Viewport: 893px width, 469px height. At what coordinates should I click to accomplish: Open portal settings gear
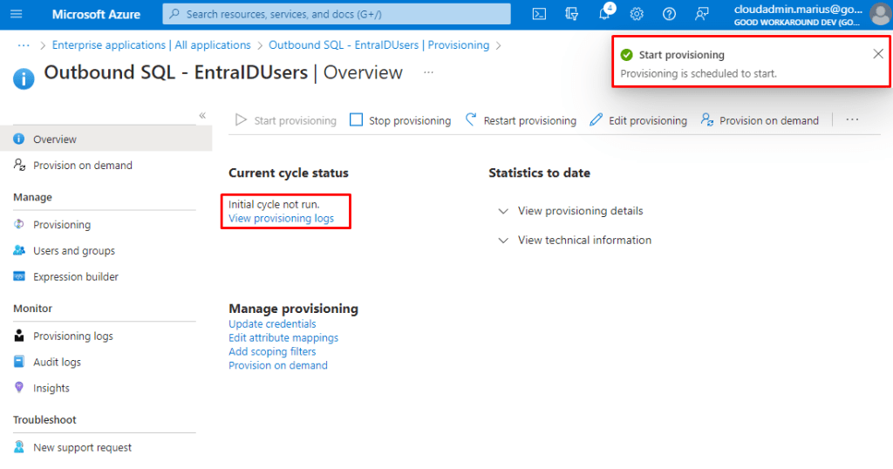tap(637, 14)
